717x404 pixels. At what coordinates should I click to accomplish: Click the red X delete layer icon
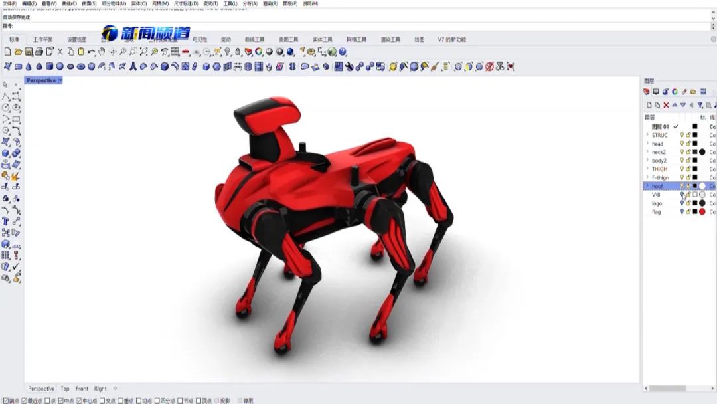point(666,105)
